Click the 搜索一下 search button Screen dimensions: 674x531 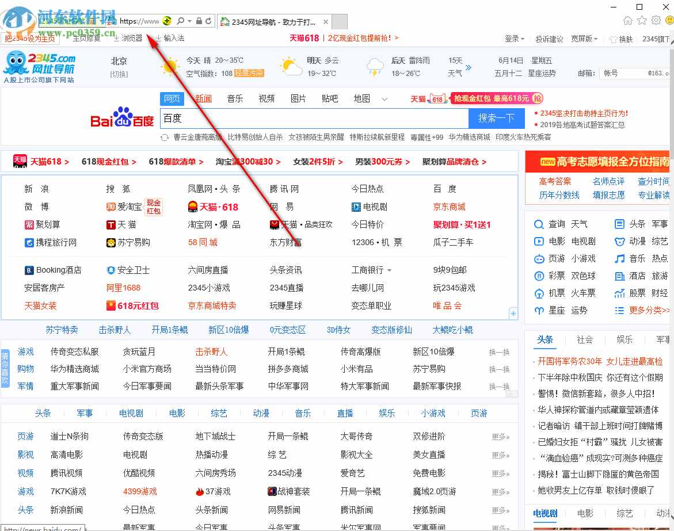496,118
